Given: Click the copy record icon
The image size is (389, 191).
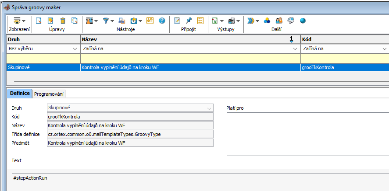Looking at the screenshot, I should 75,21.
